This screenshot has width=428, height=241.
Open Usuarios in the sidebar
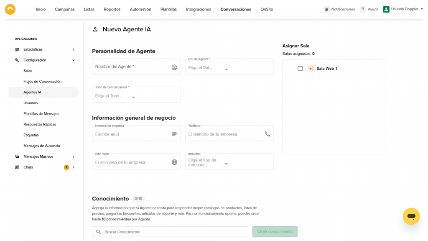pos(31,103)
